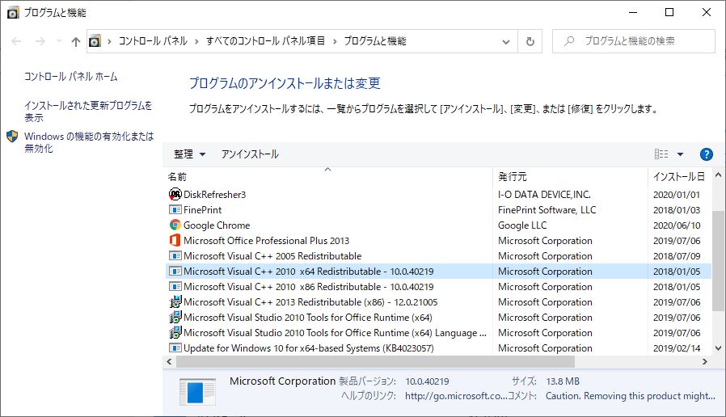
Task: Sort by 発行元 column header
Action: pyautogui.click(x=513, y=176)
